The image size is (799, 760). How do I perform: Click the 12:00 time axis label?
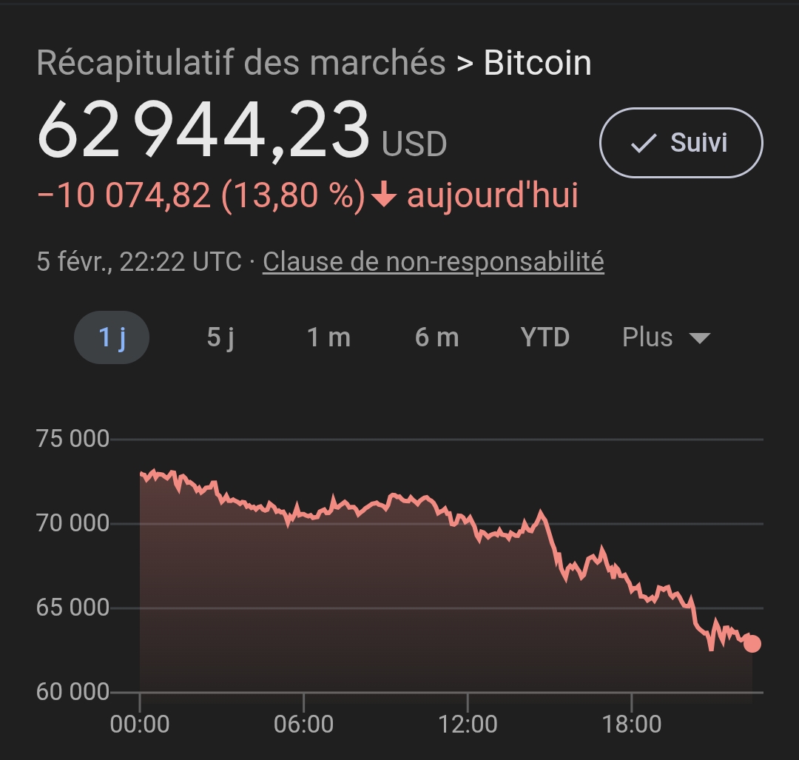pos(468,723)
